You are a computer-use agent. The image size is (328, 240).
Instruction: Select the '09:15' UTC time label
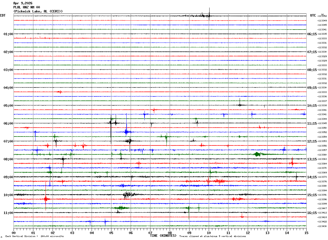point(312,88)
